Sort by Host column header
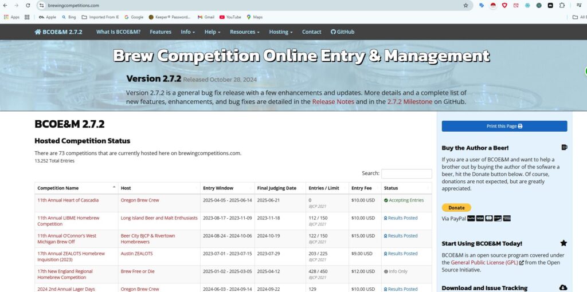Viewport: 587px width, 292px height. tap(159, 188)
